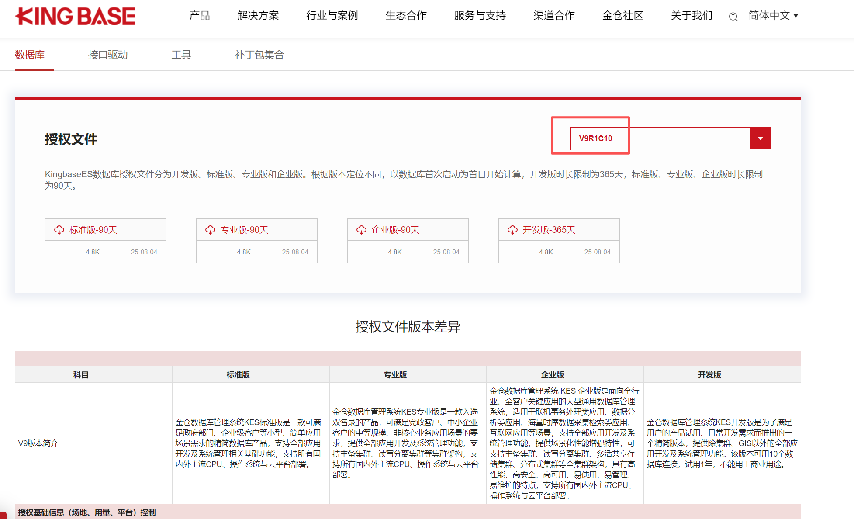The image size is (854, 519).
Task: Click cloud download icon for 企业版-90天
Action: click(361, 230)
